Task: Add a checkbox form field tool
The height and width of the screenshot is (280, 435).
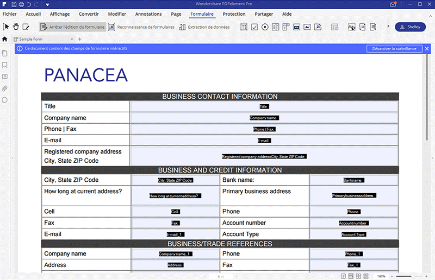Action: click(x=254, y=27)
